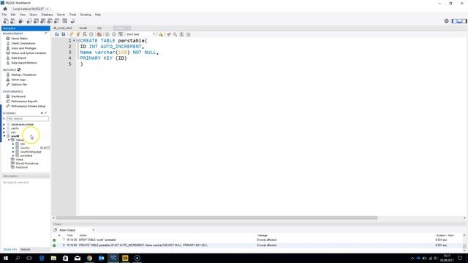Image resolution: width=468 pixels, height=263 pixels.
Task: Collapse the world schema
Action: 4,136
